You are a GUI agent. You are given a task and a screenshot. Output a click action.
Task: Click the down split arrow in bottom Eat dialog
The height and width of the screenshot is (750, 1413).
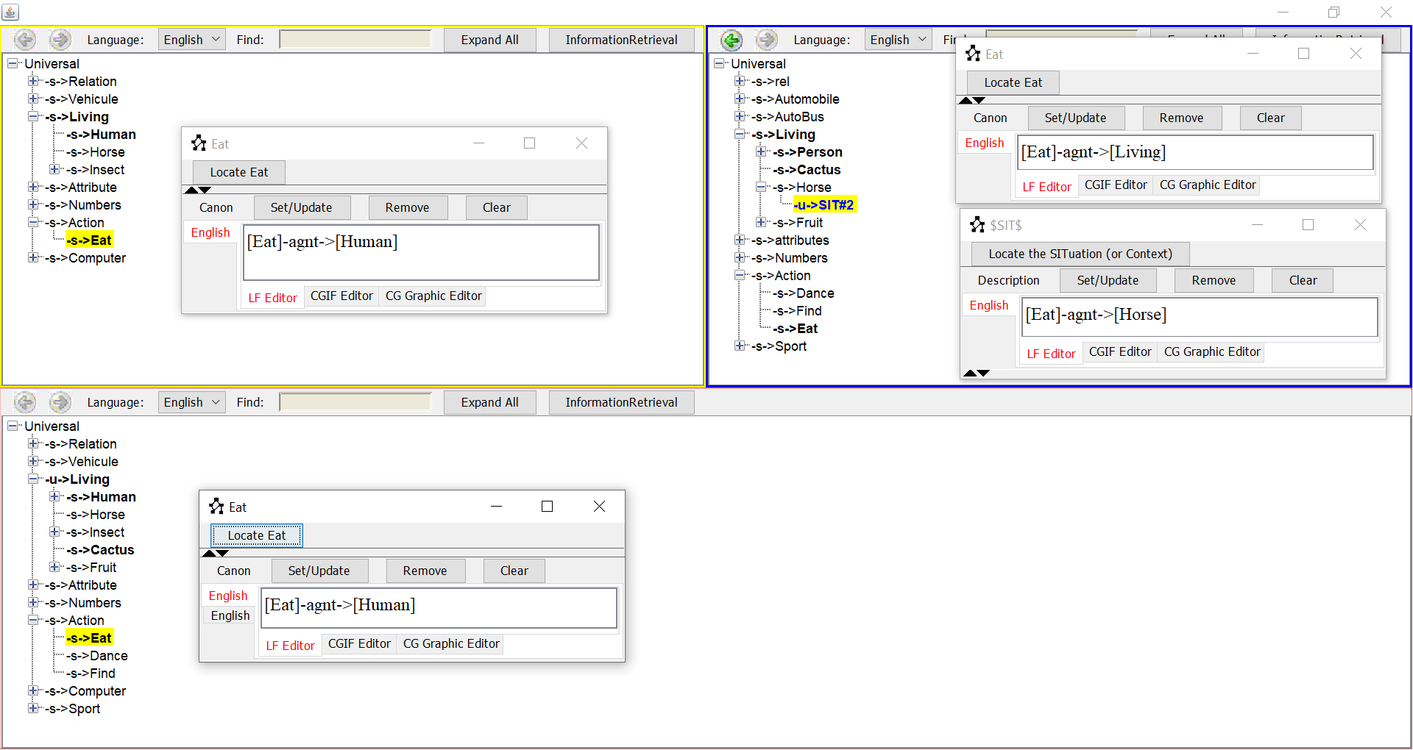223,553
